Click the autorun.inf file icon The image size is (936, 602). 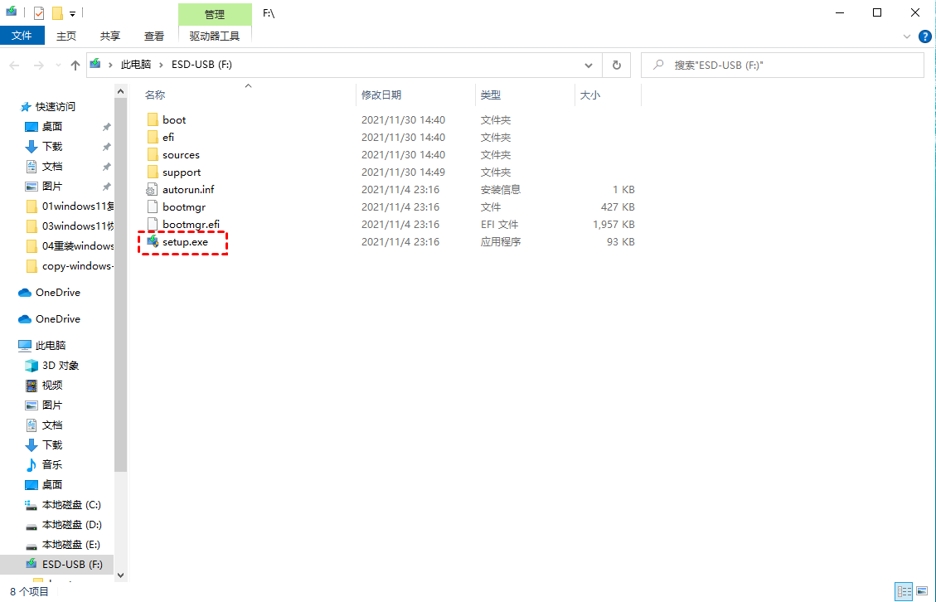pyautogui.click(x=152, y=190)
